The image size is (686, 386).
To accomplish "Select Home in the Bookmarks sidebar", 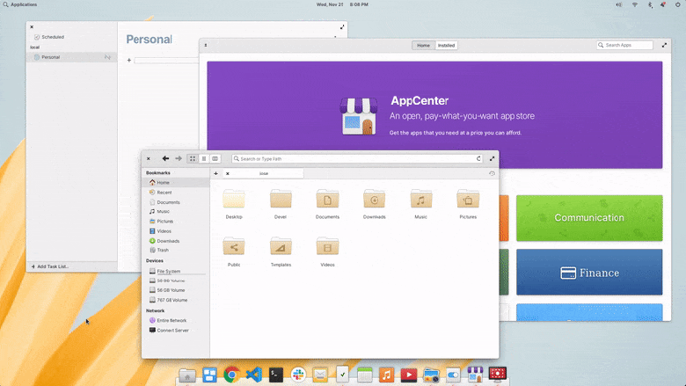I will 176,182.
